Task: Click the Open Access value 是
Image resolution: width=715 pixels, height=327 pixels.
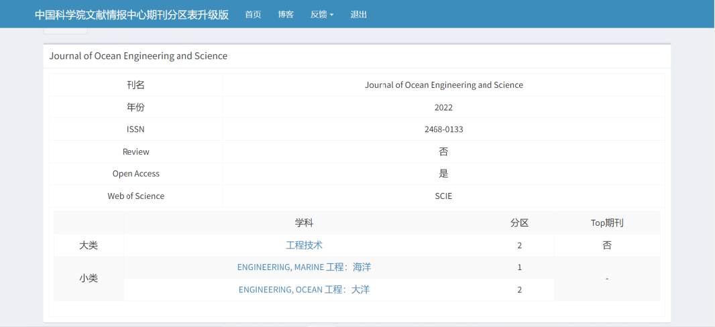Action: click(443, 174)
